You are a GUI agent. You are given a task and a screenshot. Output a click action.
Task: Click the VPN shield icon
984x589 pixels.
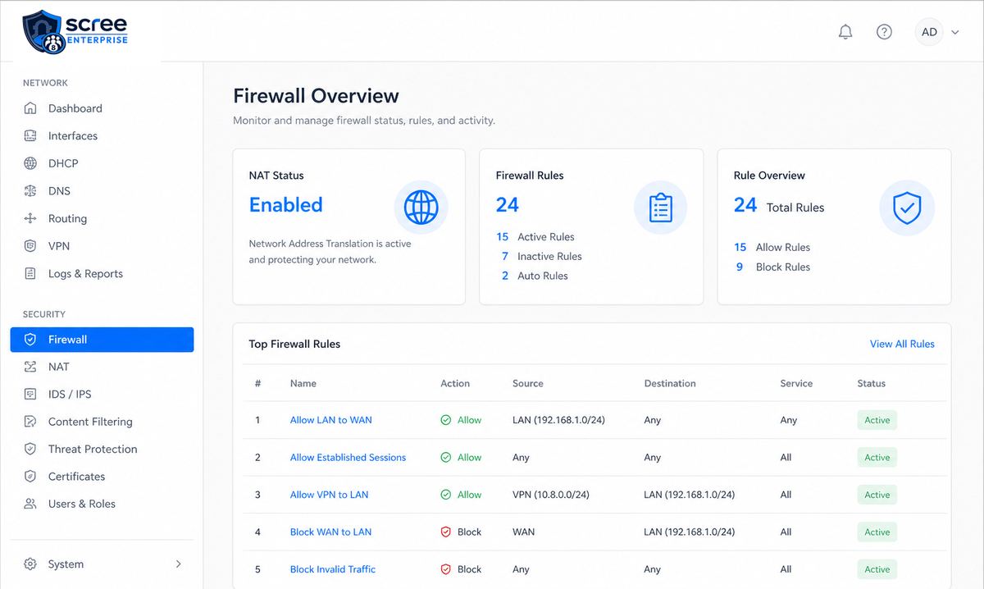(x=30, y=246)
